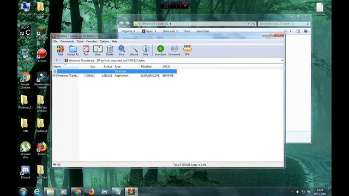Click the Comment toolbar icon
Image resolution: width=349 pixels, height=196 pixels.
[x=174, y=50]
